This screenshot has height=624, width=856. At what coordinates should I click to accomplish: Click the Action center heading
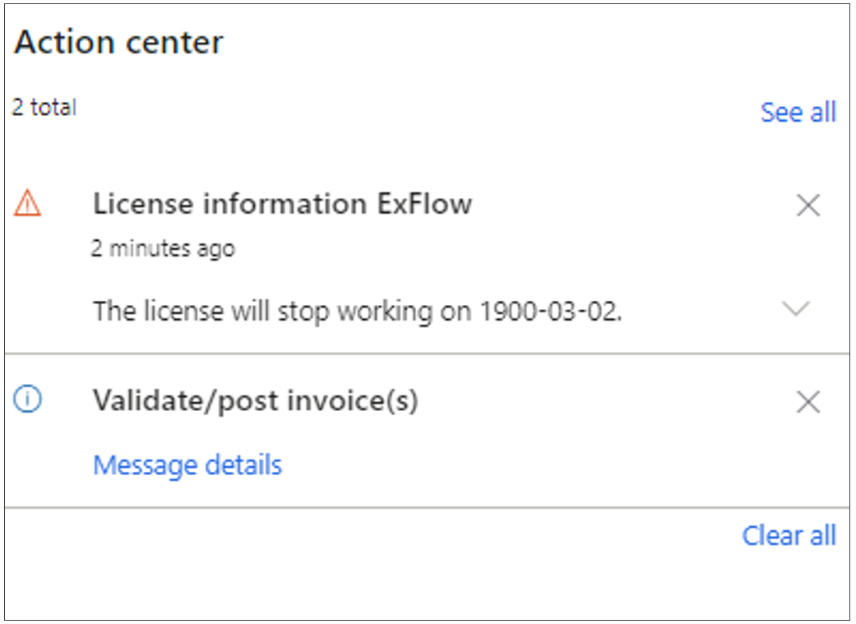pyautogui.click(x=118, y=42)
